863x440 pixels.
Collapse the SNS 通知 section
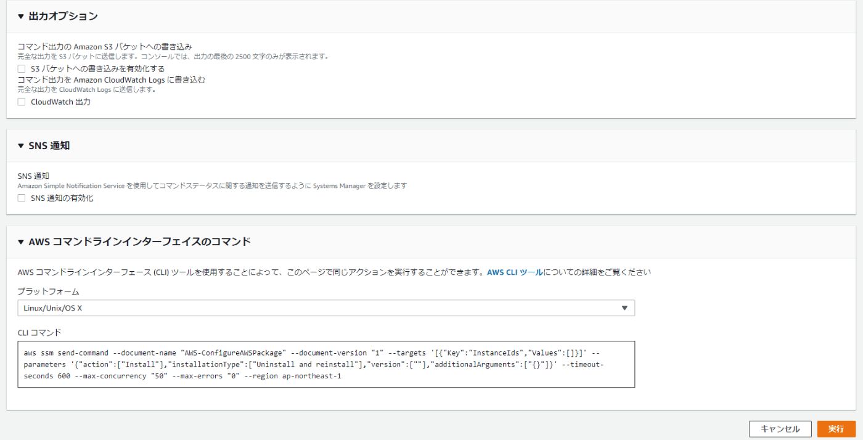[x=21, y=146]
